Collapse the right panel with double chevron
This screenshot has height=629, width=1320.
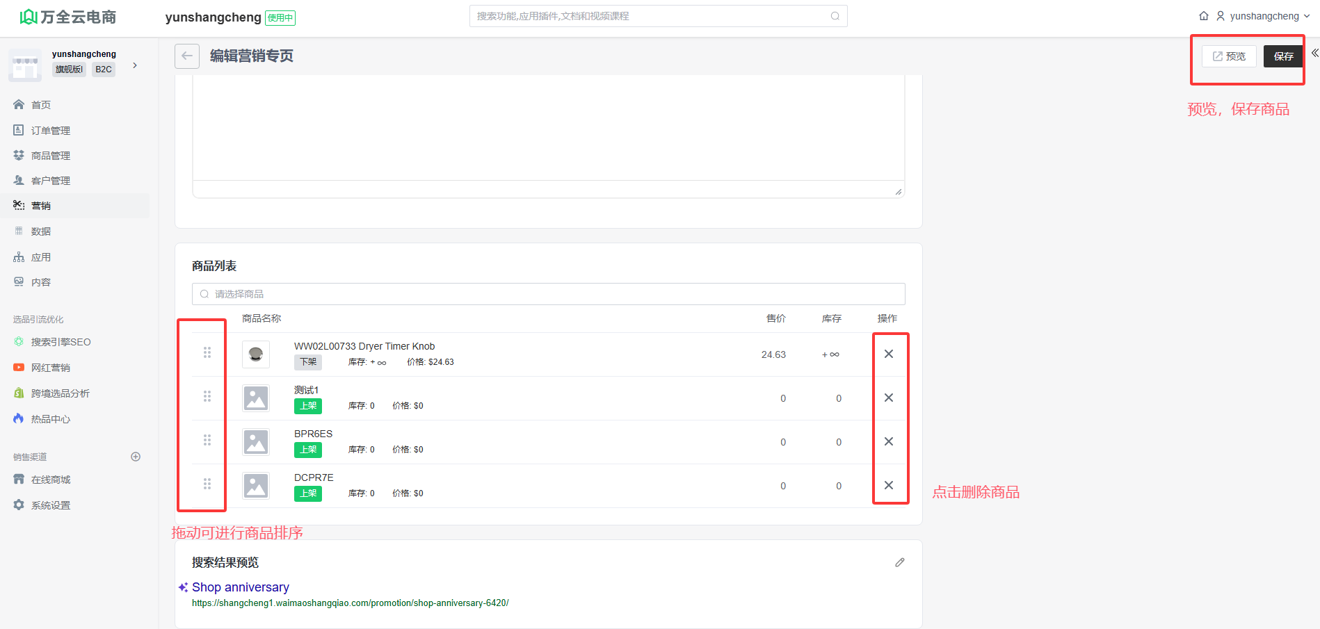(1314, 53)
